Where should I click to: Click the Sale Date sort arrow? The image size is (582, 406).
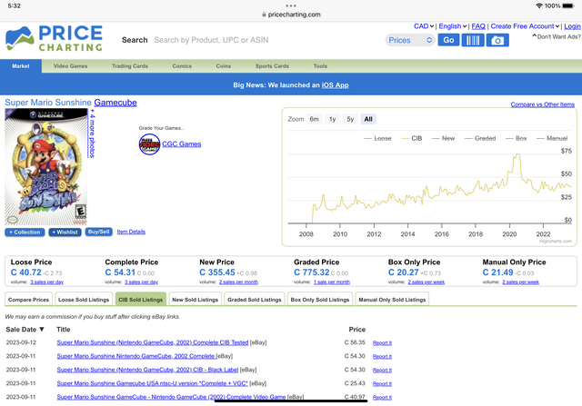[42, 329]
